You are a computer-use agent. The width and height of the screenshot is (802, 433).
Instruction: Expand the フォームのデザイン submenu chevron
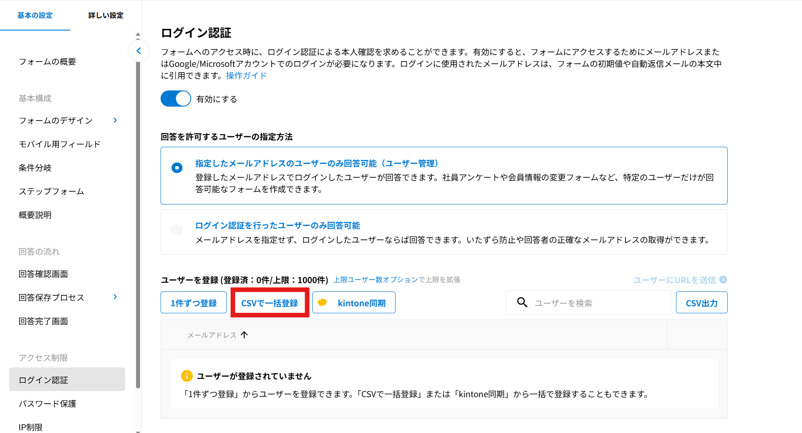(115, 120)
